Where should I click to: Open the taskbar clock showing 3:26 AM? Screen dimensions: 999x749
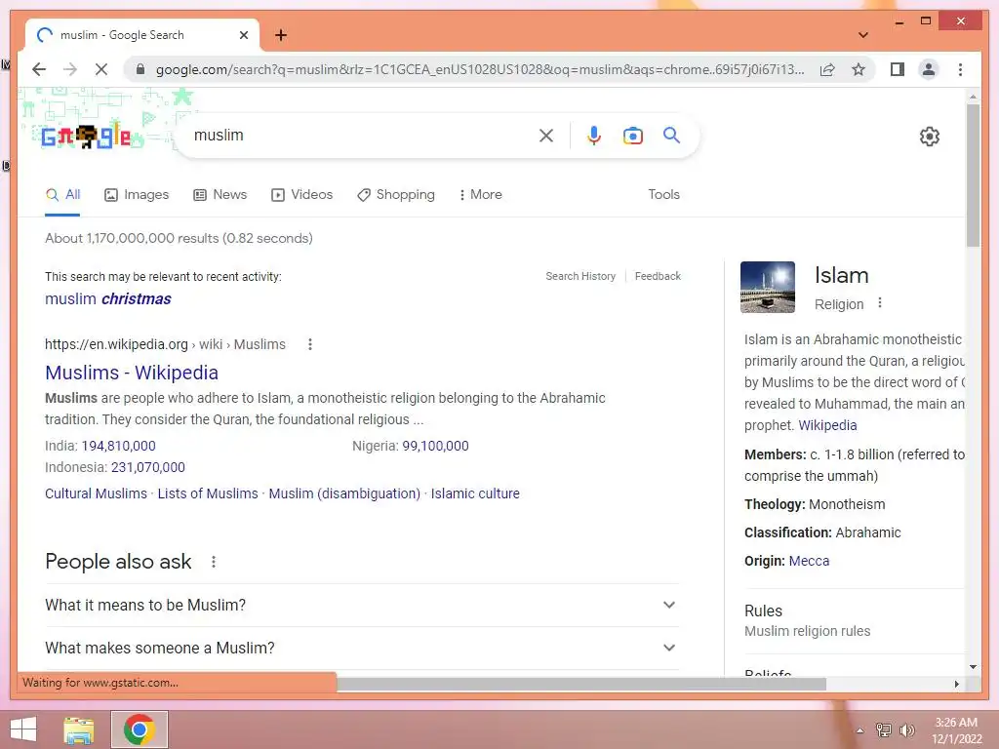tap(956, 730)
